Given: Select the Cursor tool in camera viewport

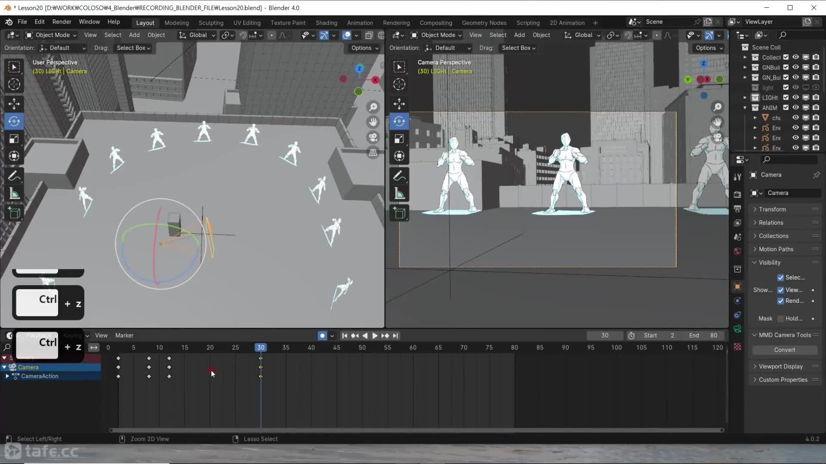Looking at the screenshot, I should coord(399,85).
